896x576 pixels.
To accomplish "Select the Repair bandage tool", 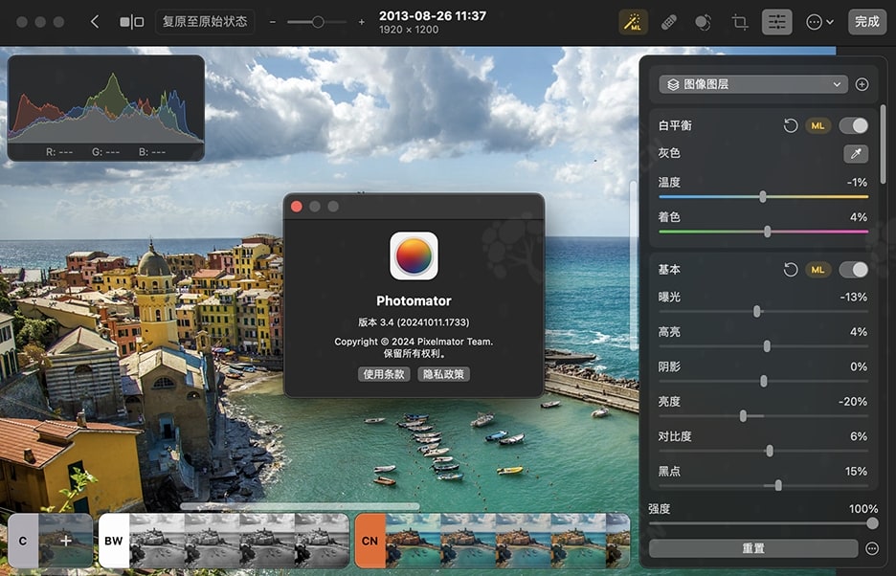I will [x=668, y=22].
